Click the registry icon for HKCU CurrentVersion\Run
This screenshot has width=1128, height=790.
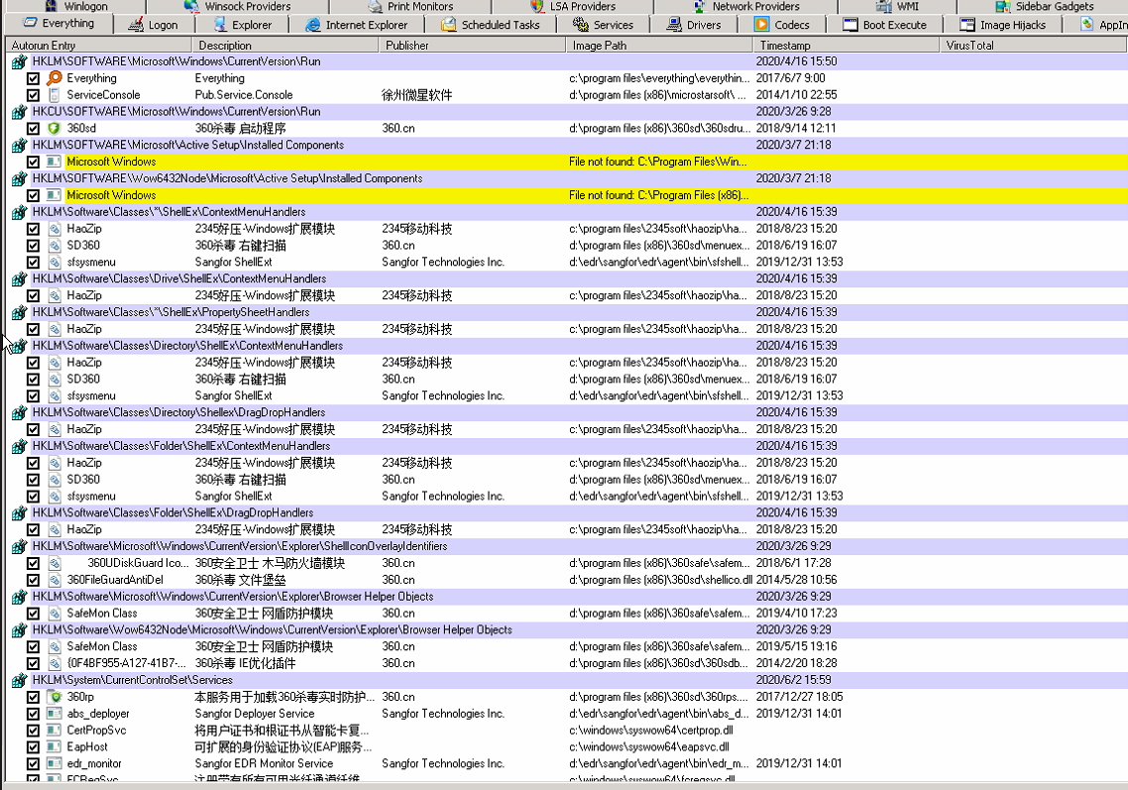point(19,112)
